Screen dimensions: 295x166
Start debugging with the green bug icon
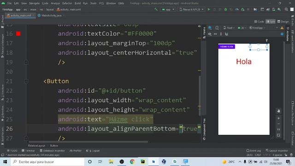(x=225, y=9)
